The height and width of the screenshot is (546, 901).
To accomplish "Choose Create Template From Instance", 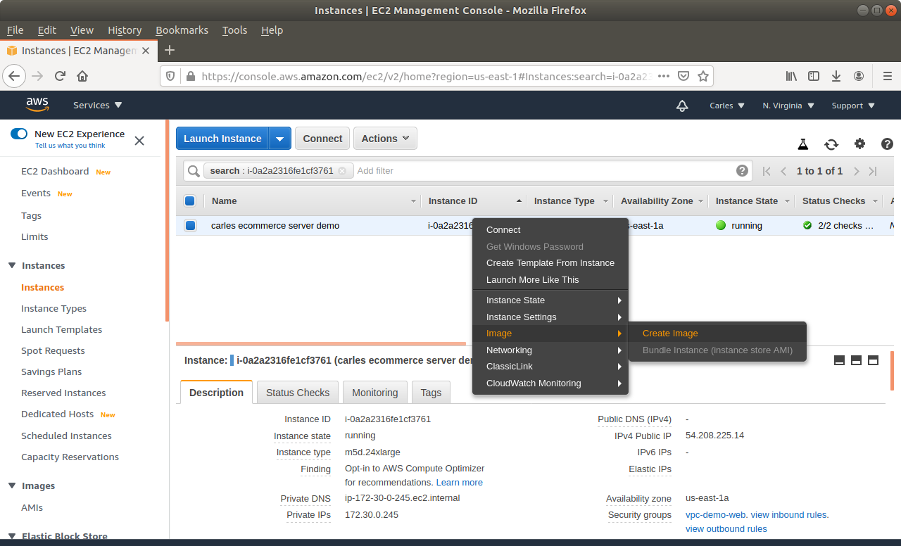I will tap(550, 263).
